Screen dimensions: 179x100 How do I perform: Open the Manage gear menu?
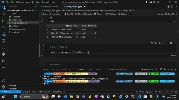[3, 87]
